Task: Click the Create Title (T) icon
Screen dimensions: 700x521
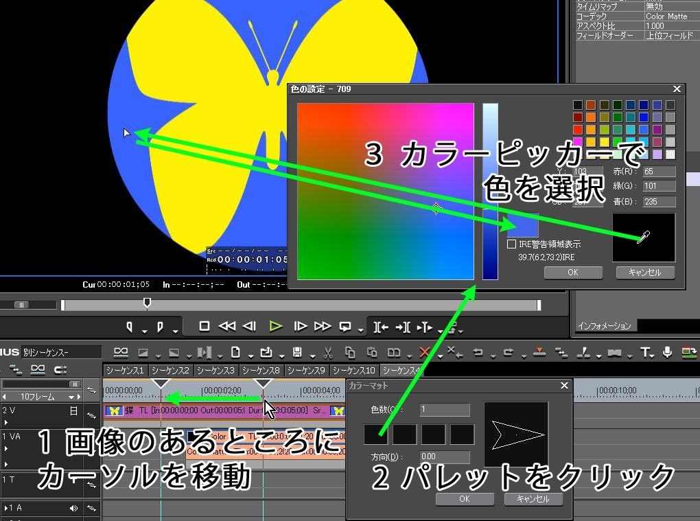Action: [x=645, y=351]
